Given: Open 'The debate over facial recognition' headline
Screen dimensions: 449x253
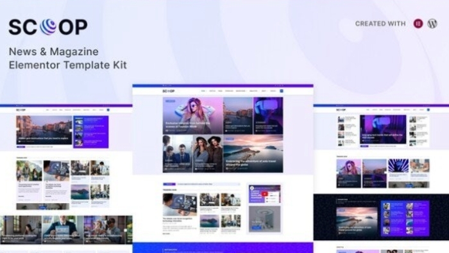Looking at the screenshot, I should [x=177, y=220].
